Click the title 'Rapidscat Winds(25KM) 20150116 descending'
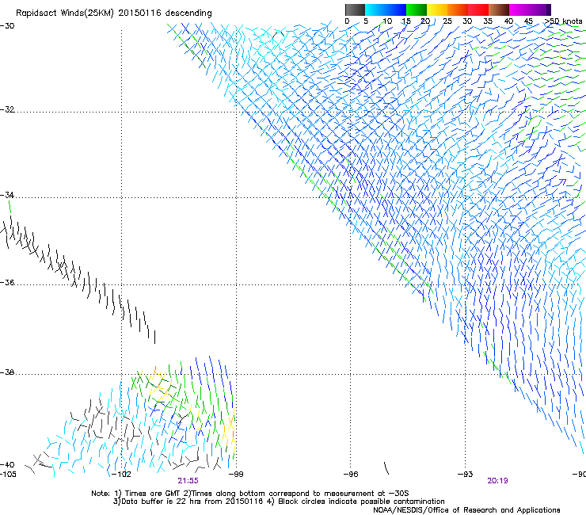Screen dimensions: 586x515 pos(114,13)
